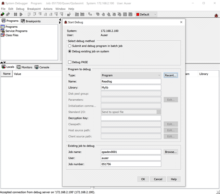Screen dimensions: 220x194
Task: Select Submit and debug program in batch job
Action: point(70,46)
